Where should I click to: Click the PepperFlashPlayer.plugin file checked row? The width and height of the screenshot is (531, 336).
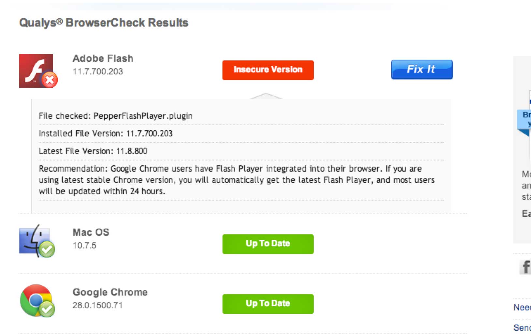[x=116, y=116]
